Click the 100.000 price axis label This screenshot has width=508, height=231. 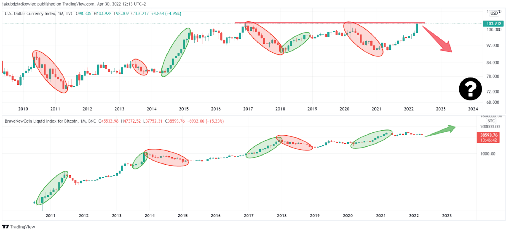click(x=494, y=30)
